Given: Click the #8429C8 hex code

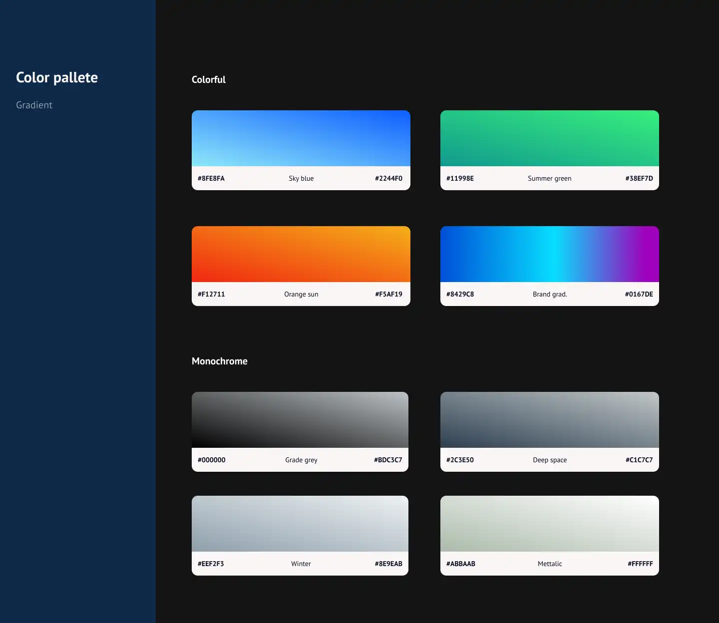Looking at the screenshot, I should tap(460, 294).
